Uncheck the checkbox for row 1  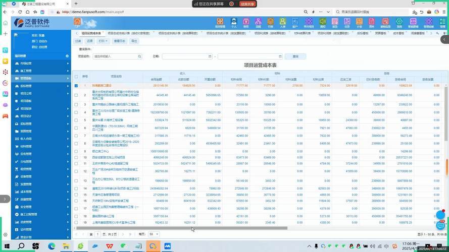coord(76,86)
